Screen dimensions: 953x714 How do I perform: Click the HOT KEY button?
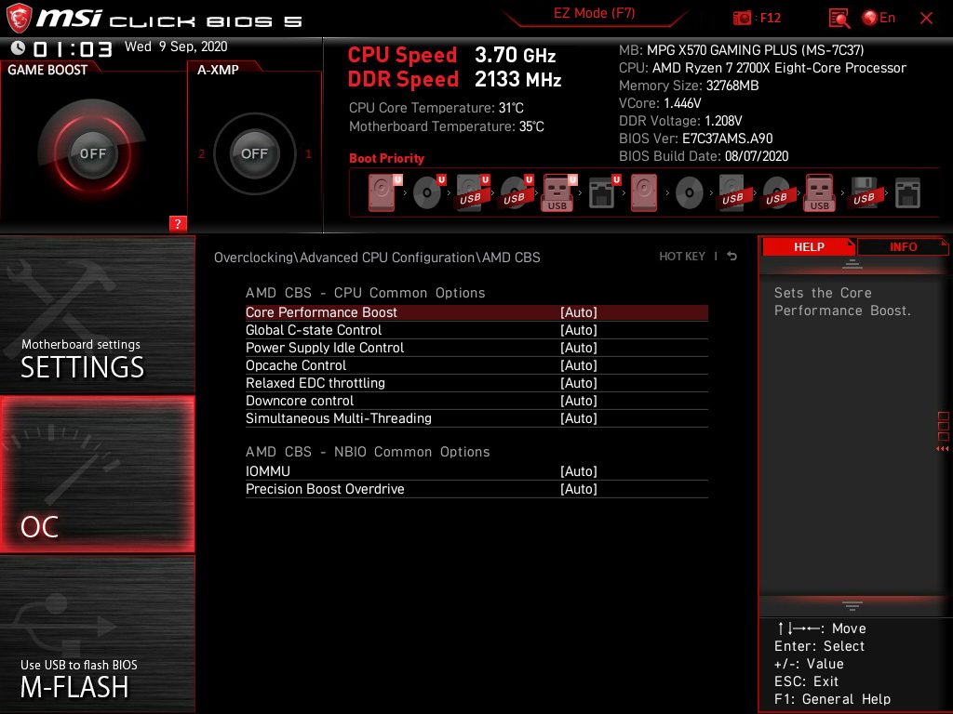click(682, 257)
